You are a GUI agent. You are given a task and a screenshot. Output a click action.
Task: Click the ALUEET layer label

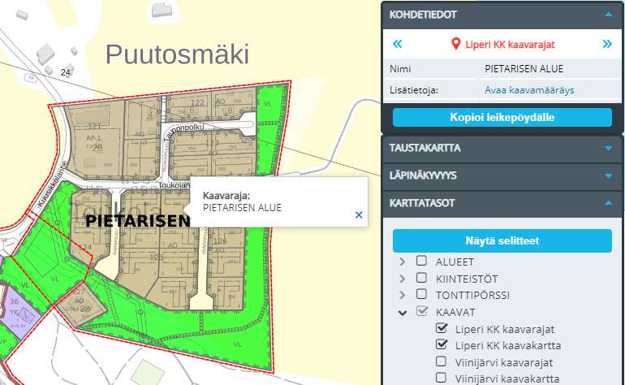point(455,262)
